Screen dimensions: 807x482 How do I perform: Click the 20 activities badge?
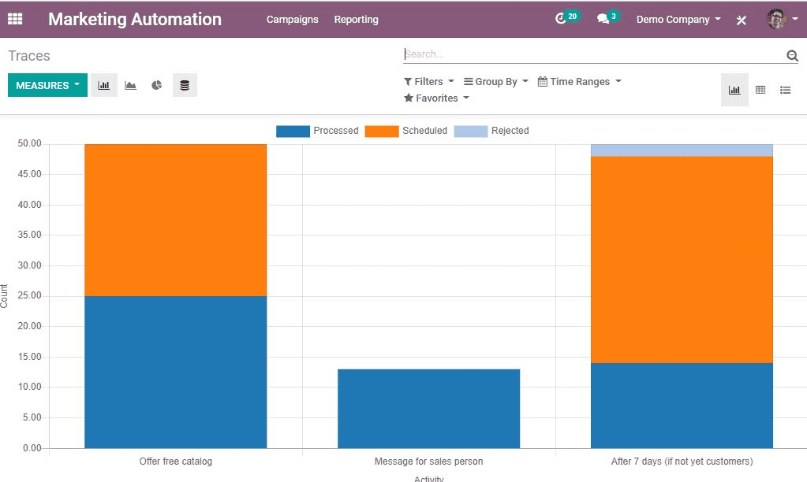pyautogui.click(x=572, y=16)
